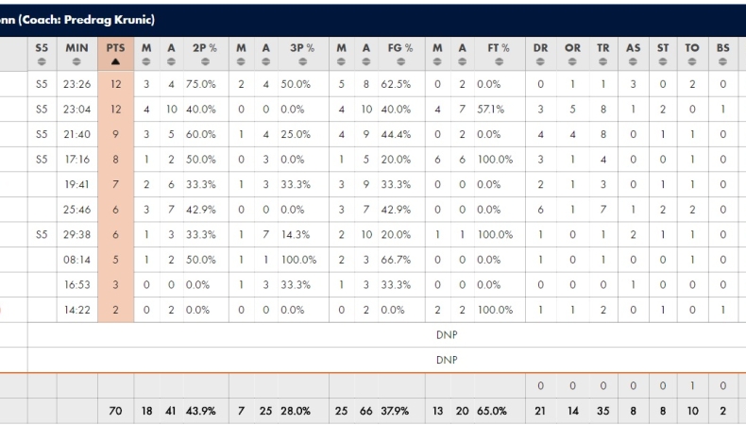This screenshot has width=746, height=425.
Task: Click the TO column header label
Action: [x=693, y=46]
